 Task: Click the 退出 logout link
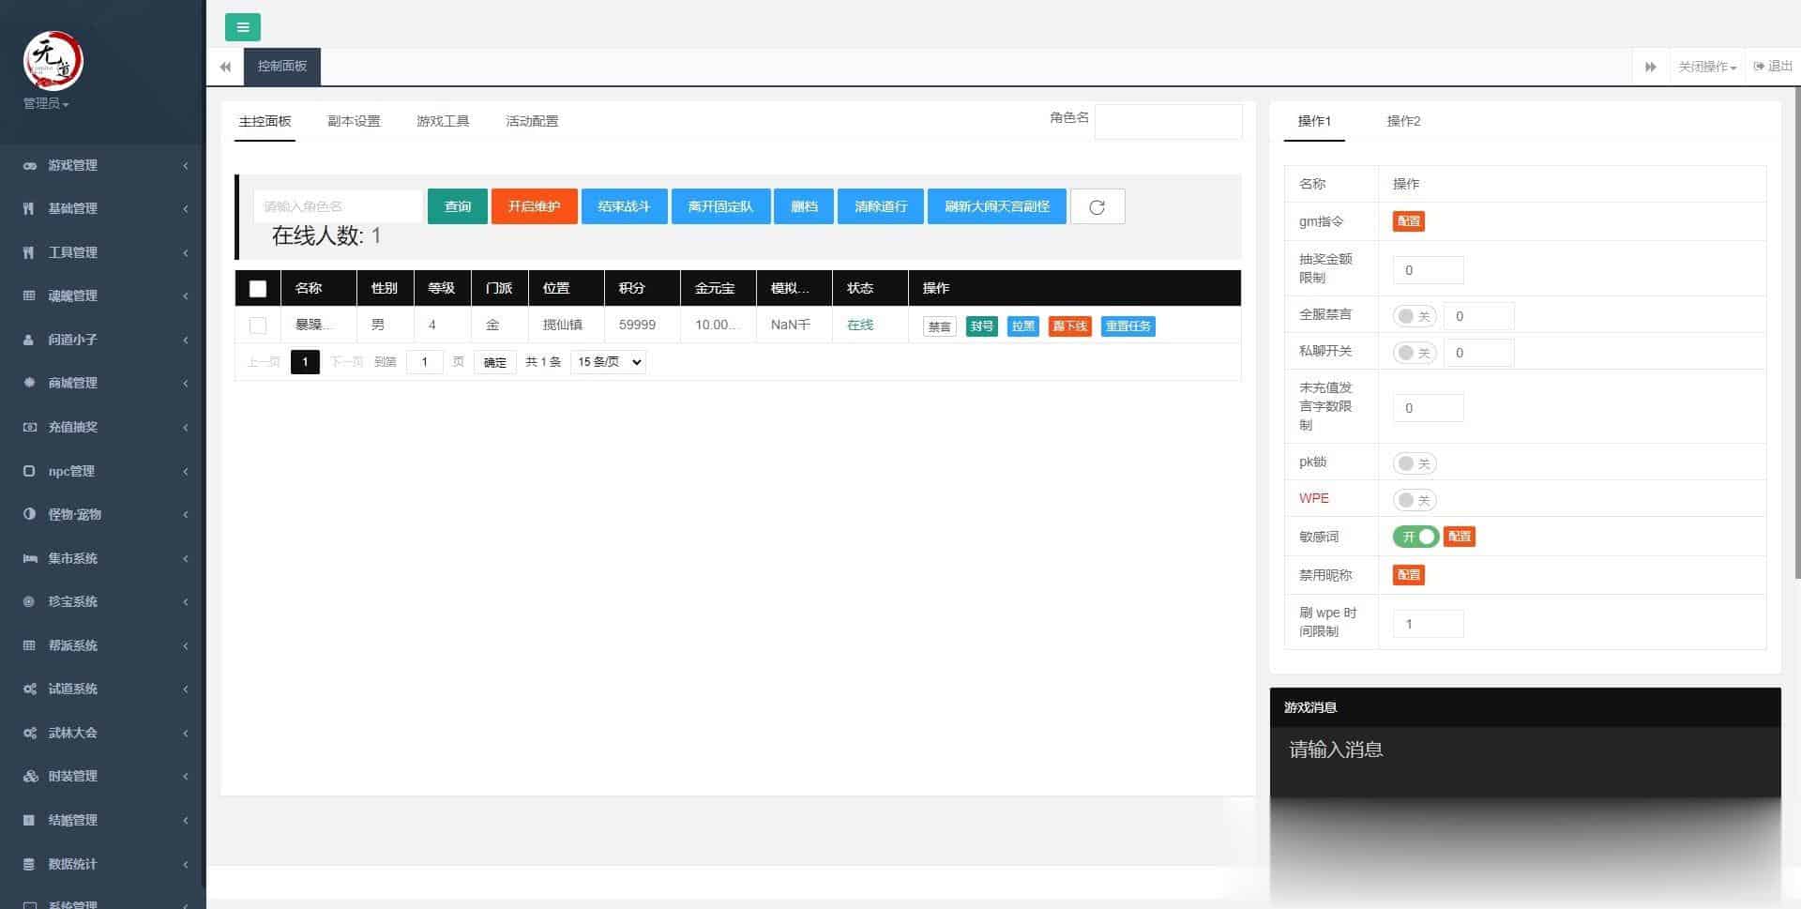click(1773, 67)
